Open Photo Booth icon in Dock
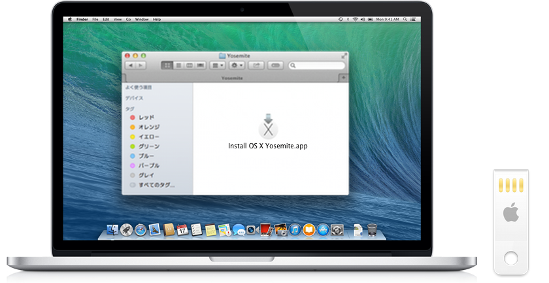The height and width of the screenshot is (283, 549). tap(267, 230)
